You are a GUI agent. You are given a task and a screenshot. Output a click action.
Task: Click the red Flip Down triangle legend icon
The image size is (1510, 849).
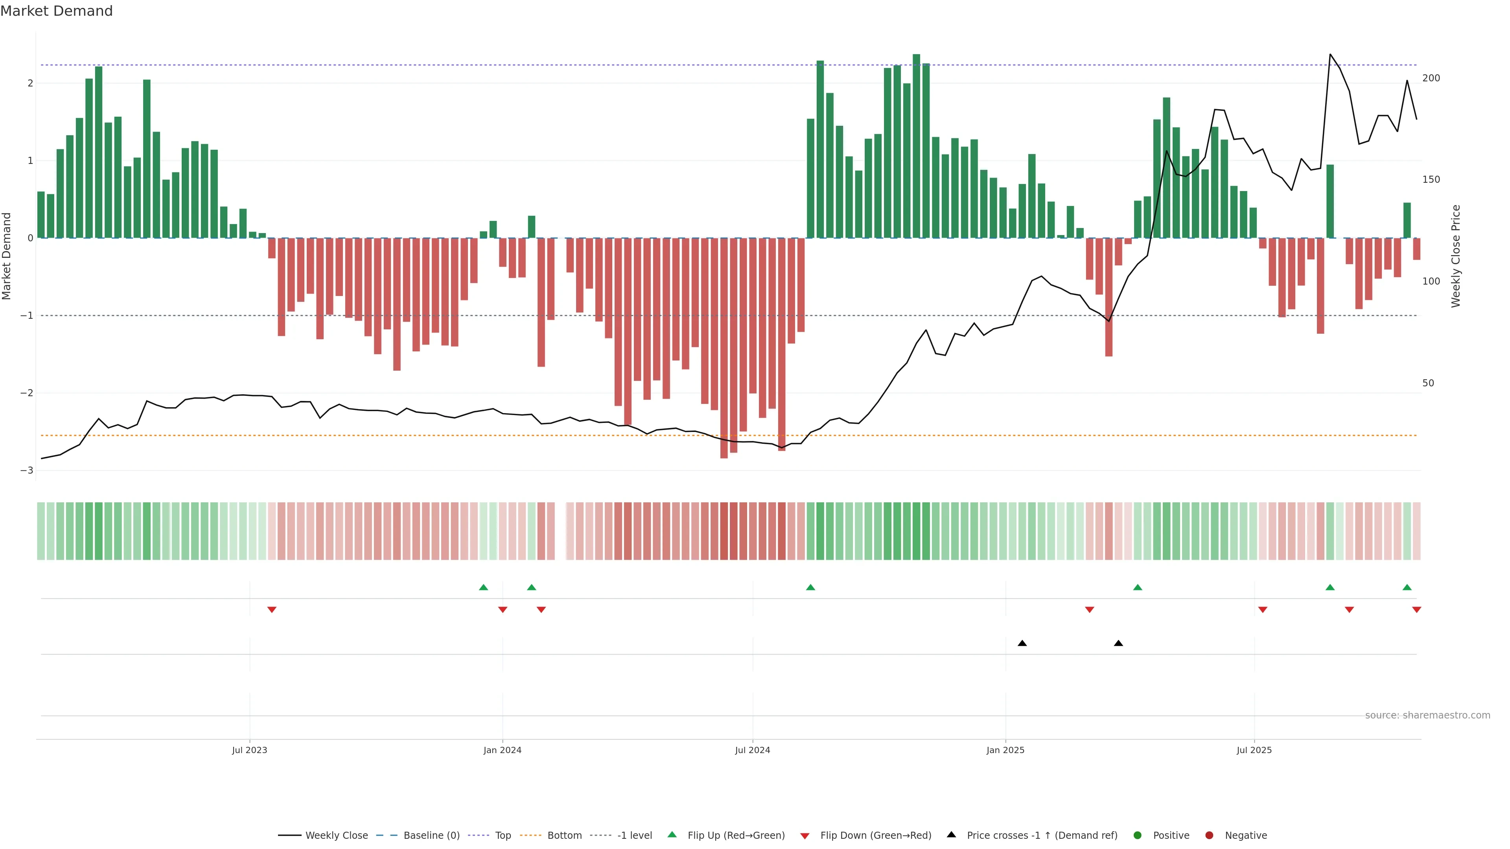point(805,836)
